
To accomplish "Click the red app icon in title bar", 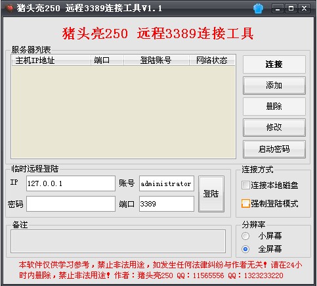I will (x=9, y=9).
